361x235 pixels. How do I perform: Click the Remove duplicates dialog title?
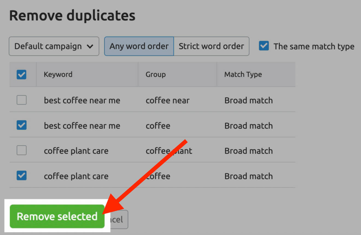(72, 15)
